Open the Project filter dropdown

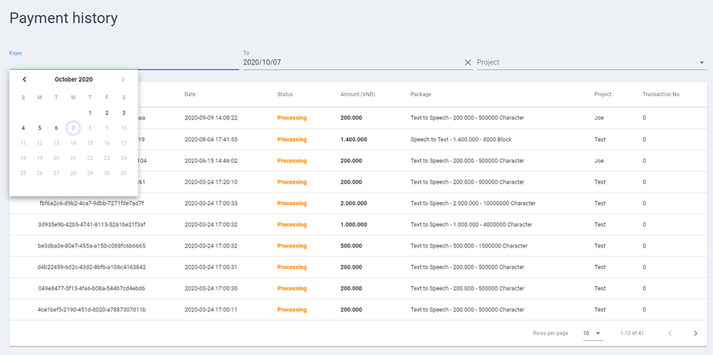(592, 62)
